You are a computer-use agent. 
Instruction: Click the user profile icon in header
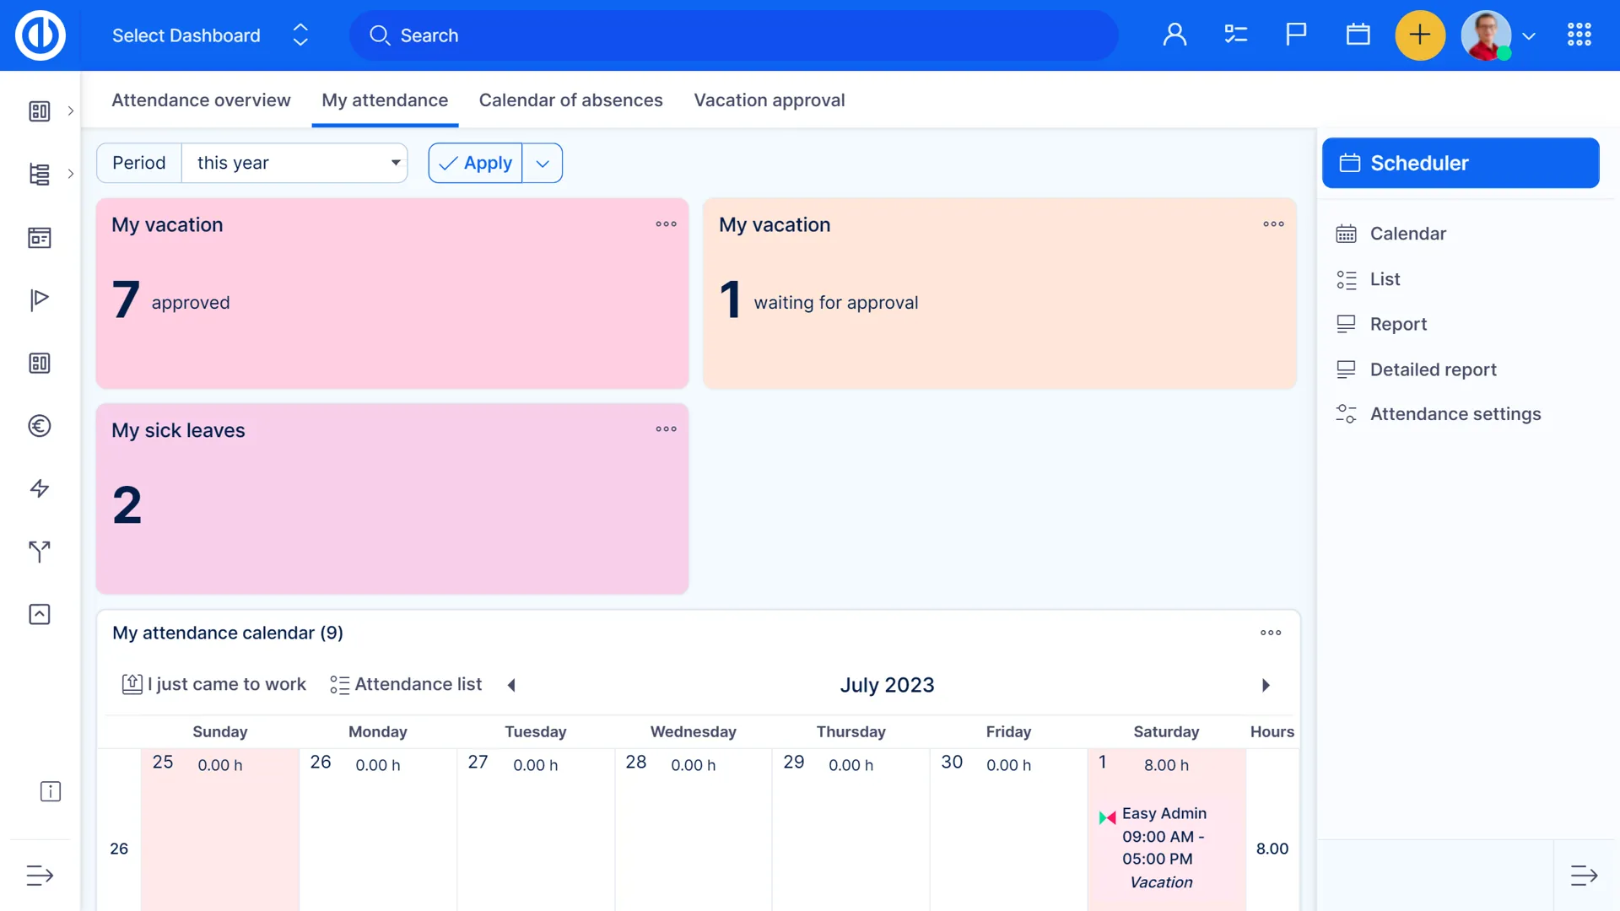[x=1174, y=35]
